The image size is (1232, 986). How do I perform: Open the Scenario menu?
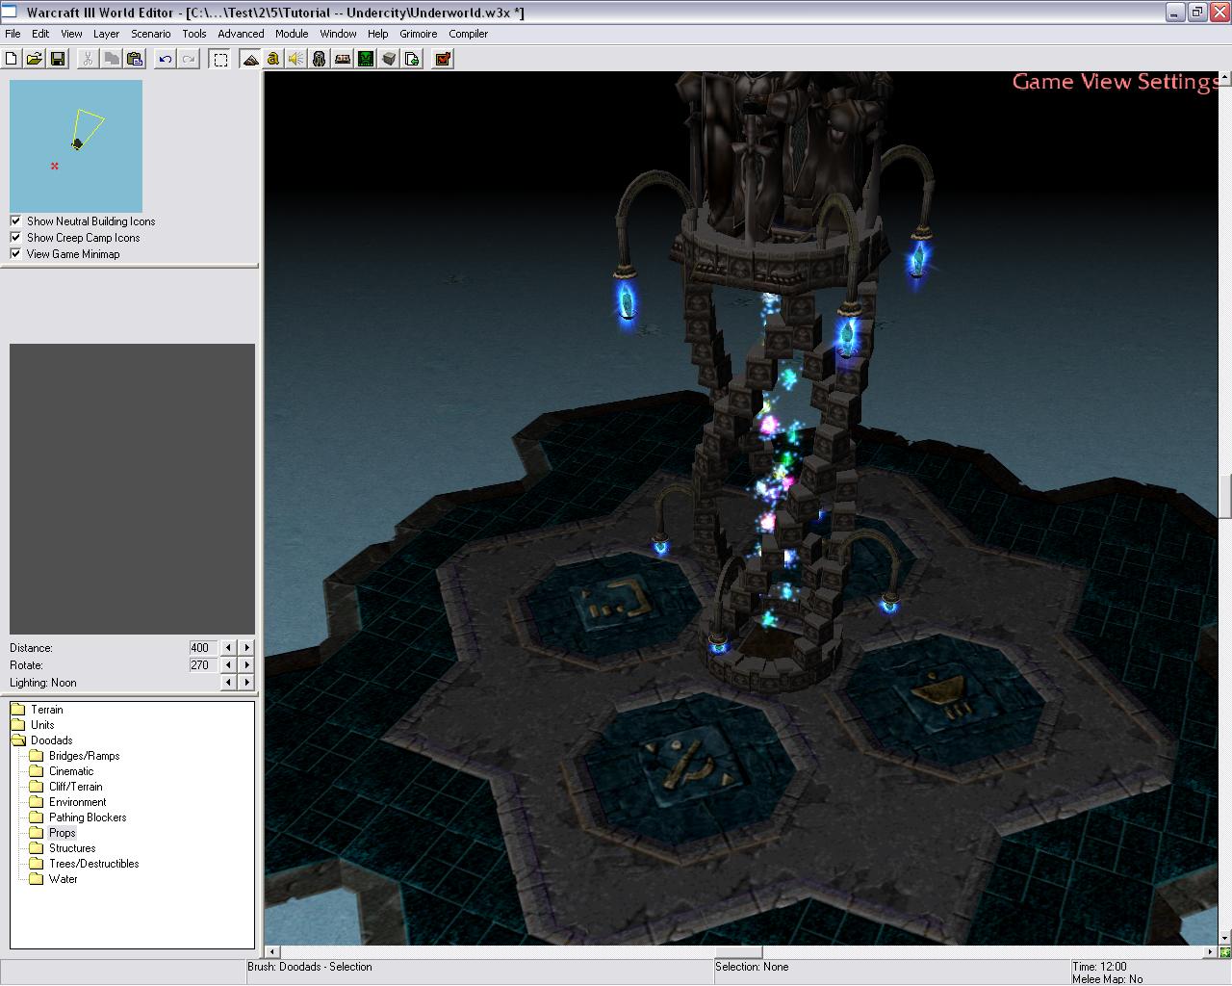pyautogui.click(x=151, y=34)
